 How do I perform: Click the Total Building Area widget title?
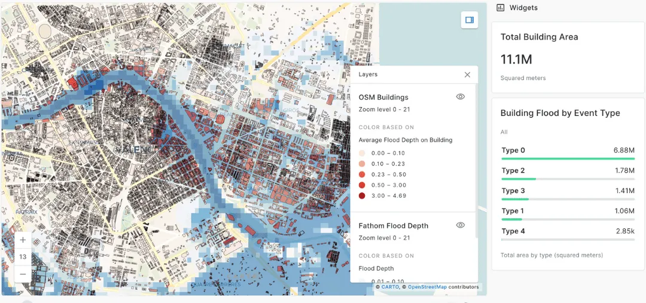[539, 37]
